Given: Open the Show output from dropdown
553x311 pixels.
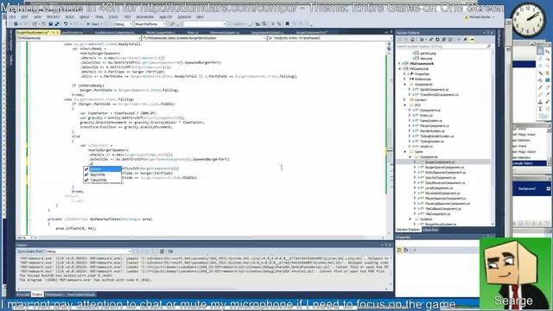Looking at the screenshot, I should coord(88,251).
